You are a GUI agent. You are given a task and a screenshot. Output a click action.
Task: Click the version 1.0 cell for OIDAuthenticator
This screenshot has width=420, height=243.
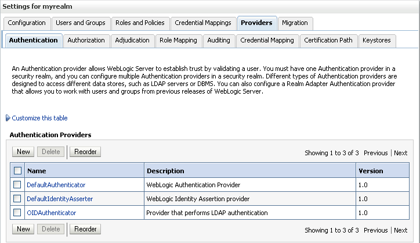382,213
